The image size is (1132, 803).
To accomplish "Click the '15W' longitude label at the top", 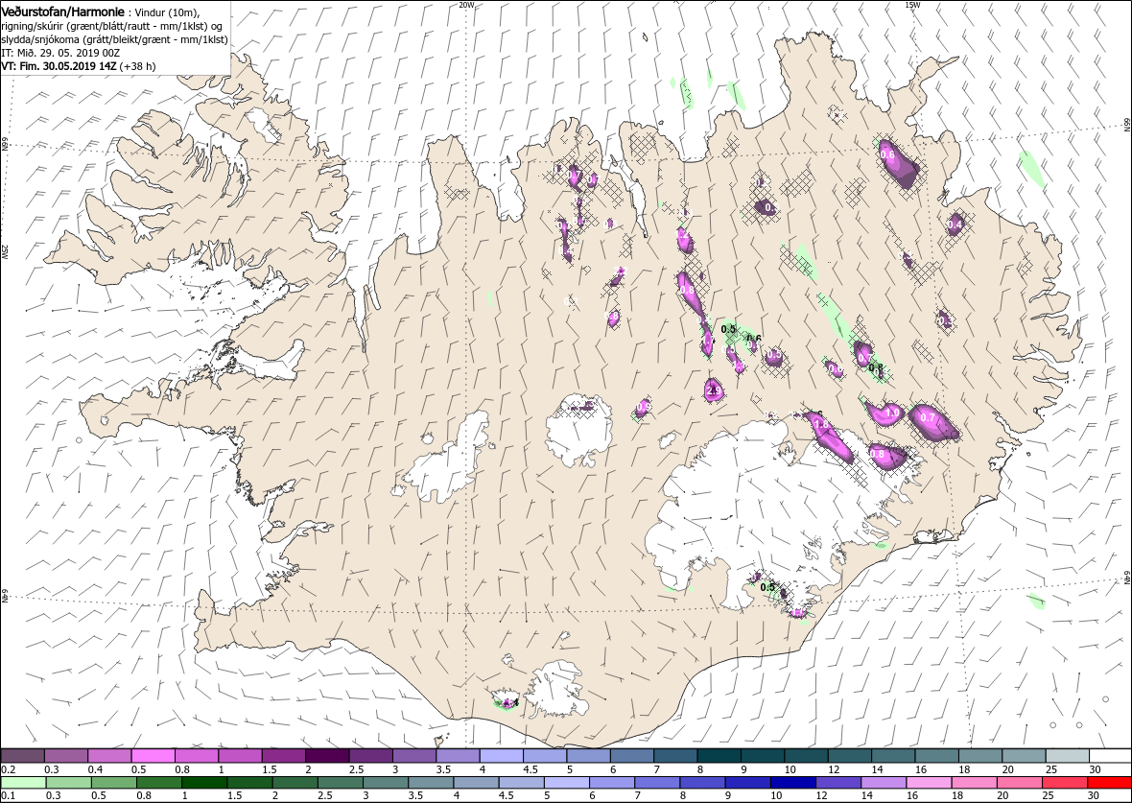I will (912, 5).
